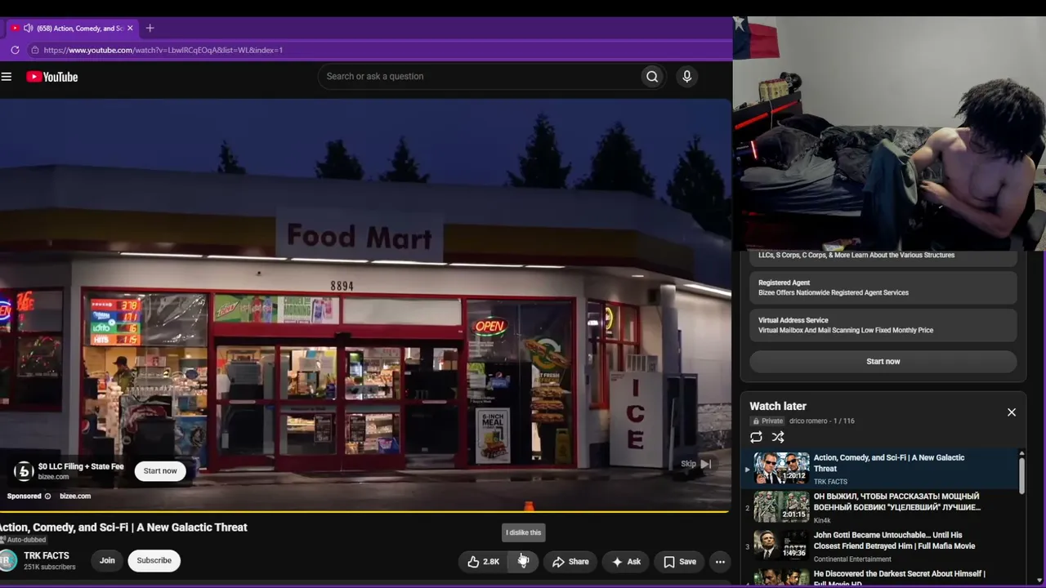Open the LLCs, S Corps, C Corps ad link
The height and width of the screenshot is (588, 1046).
pos(883,256)
